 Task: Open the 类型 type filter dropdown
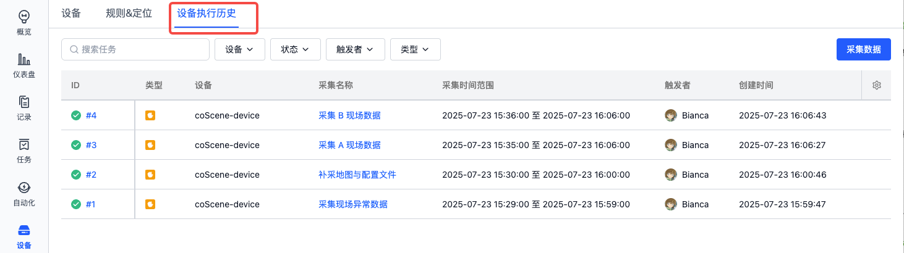click(415, 49)
